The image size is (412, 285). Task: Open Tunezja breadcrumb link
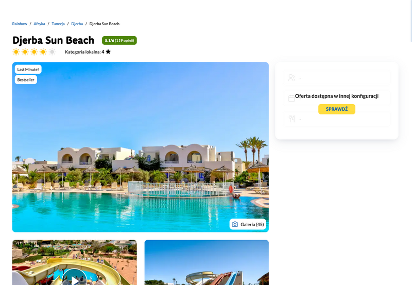click(58, 24)
